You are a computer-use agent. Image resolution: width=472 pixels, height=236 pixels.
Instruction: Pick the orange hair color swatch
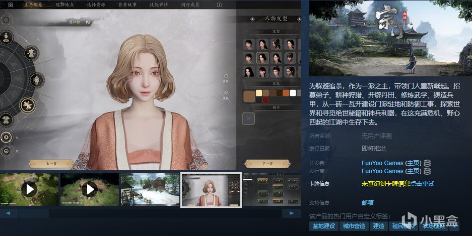[x=286, y=93]
